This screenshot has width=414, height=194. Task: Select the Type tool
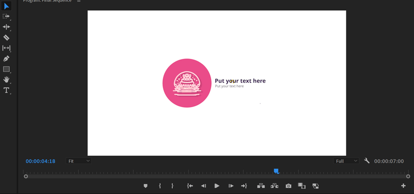coord(6,90)
